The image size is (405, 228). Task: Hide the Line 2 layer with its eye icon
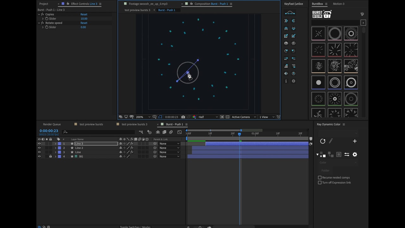tap(39, 148)
